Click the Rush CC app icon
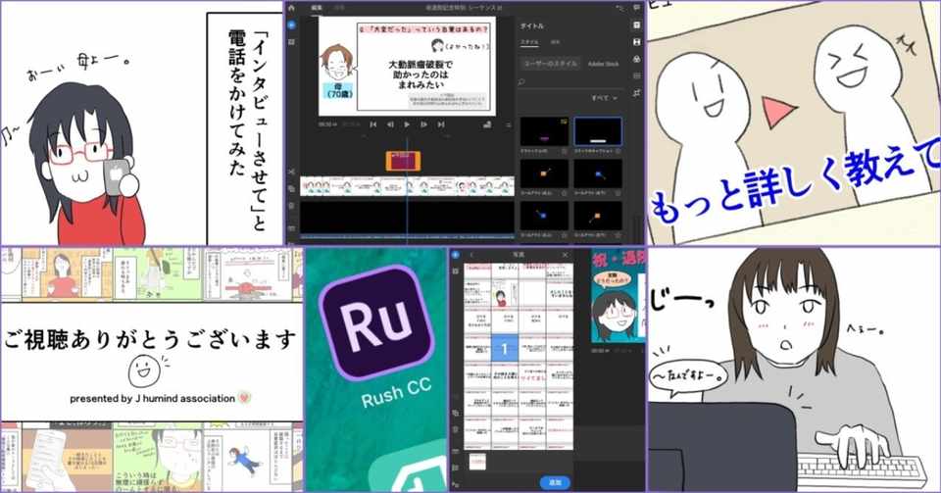Image resolution: width=941 pixels, height=493 pixels. tap(375, 323)
